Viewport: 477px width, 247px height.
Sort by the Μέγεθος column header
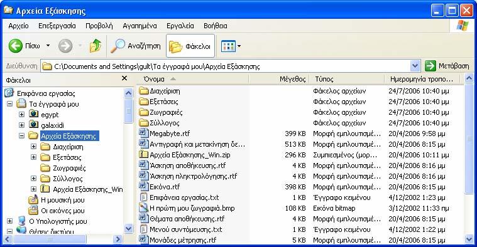pyautogui.click(x=278, y=79)
